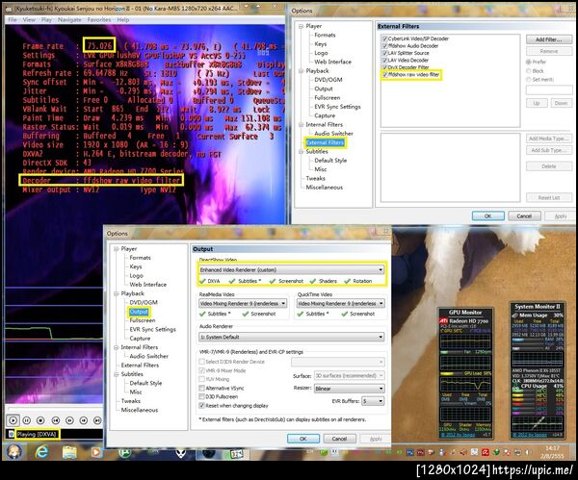The image size is (578, 480).
Task: Open the media player taskbar icon
Action: click(x=96, y=452)
